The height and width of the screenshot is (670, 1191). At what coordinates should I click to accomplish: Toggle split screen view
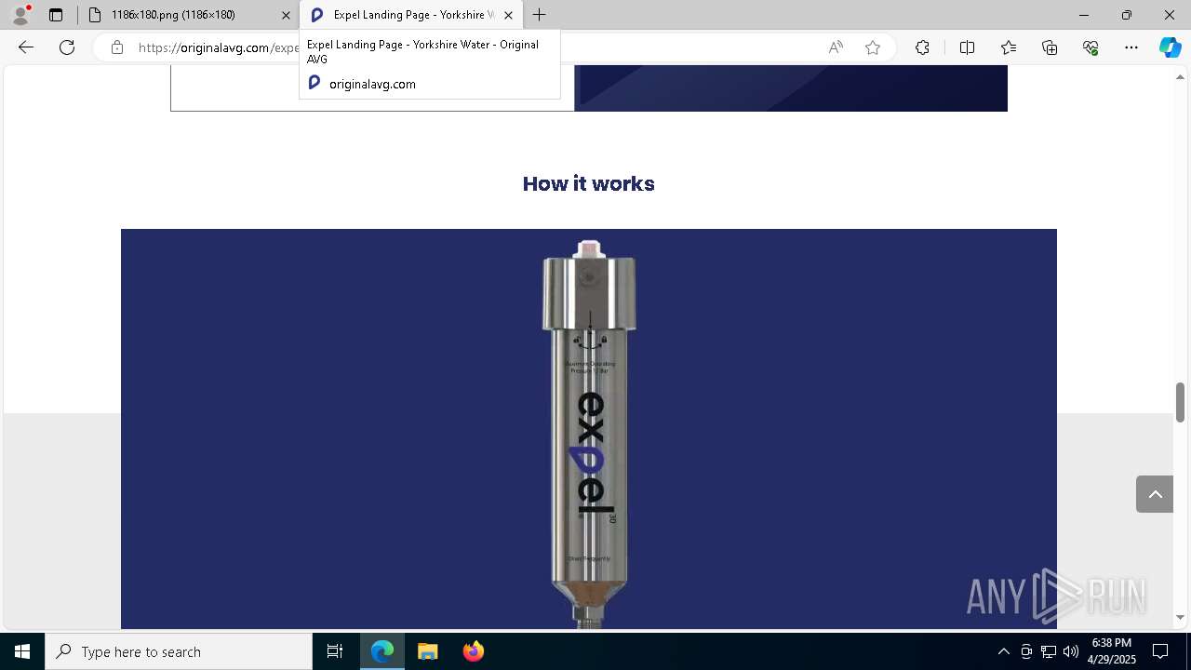point(967,47)
